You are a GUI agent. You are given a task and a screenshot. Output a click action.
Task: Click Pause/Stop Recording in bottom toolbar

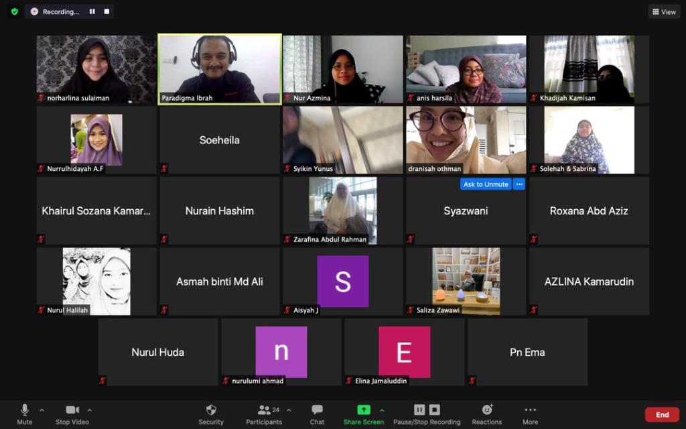click(x=427, y=410)
